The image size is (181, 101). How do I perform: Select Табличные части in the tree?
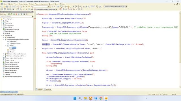[x=15, y=44]
